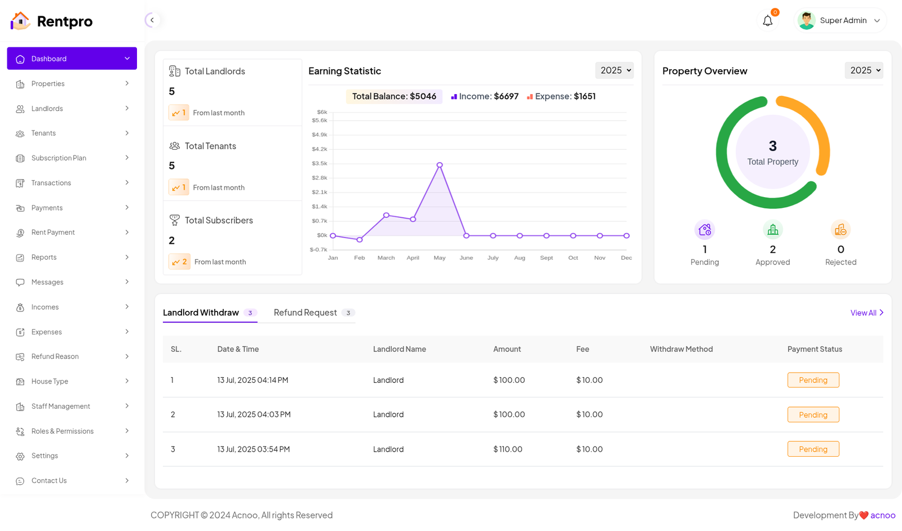Click the acnoo developer link
902x531 pixels.
pyautogui.click(x=882, y=515)
